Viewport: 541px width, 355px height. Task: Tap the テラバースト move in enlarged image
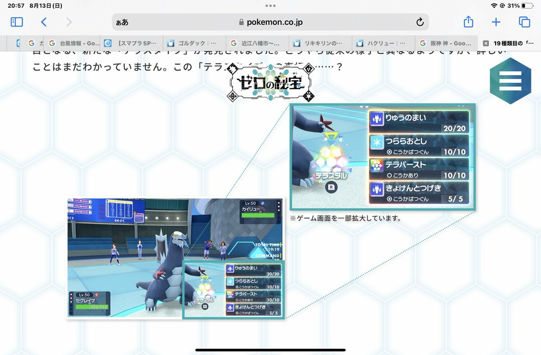point(419,169)
